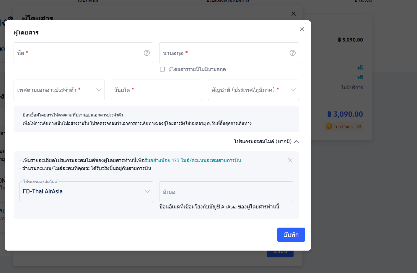The height and width of the screenshot is (273, 417).
Task: Dismiss the mileage program notice with the X
Action: (x=290, y=160)
